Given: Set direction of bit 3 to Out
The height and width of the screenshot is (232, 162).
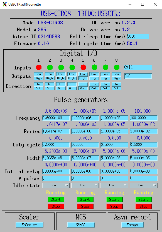Looking at the screenshot, I should tap(61, 88).
